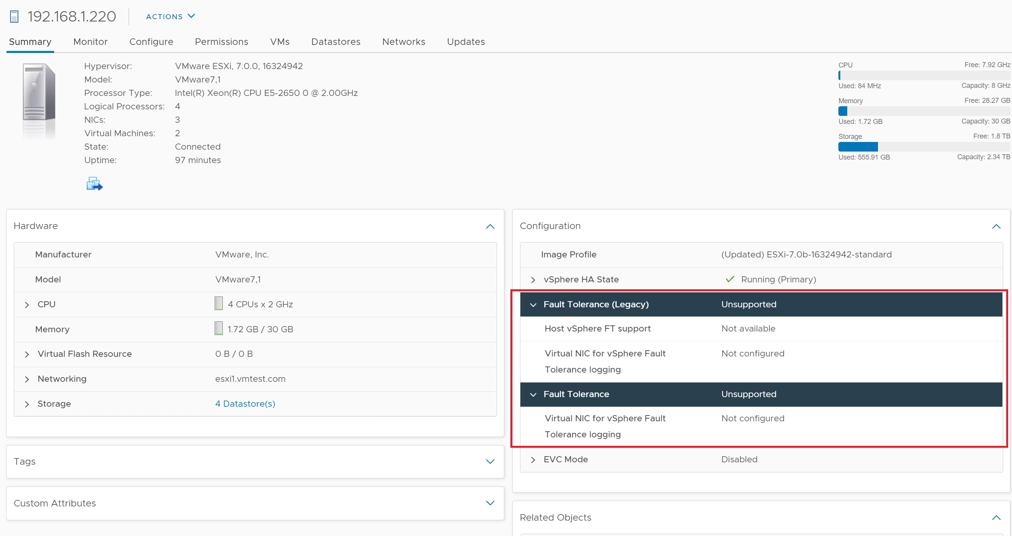This screenshot has width=1012, height=536.
Task: Click the Memory usage icon in Hardware
Action: tap(219, 329)
